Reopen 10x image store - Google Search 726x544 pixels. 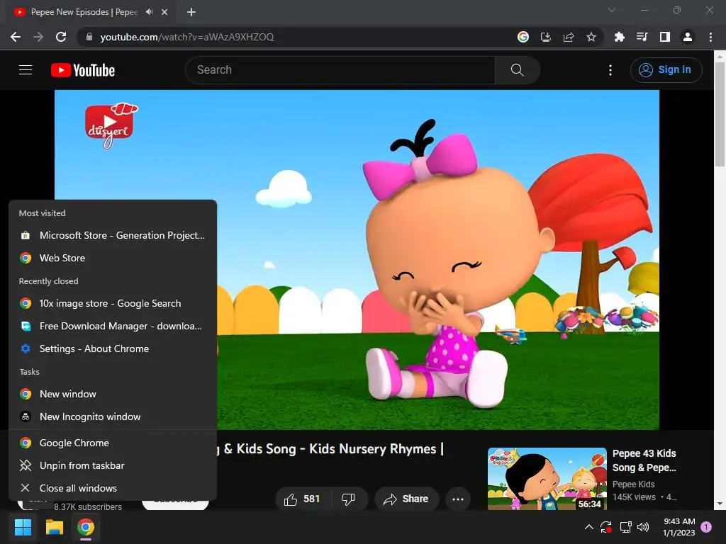(113, 303)
